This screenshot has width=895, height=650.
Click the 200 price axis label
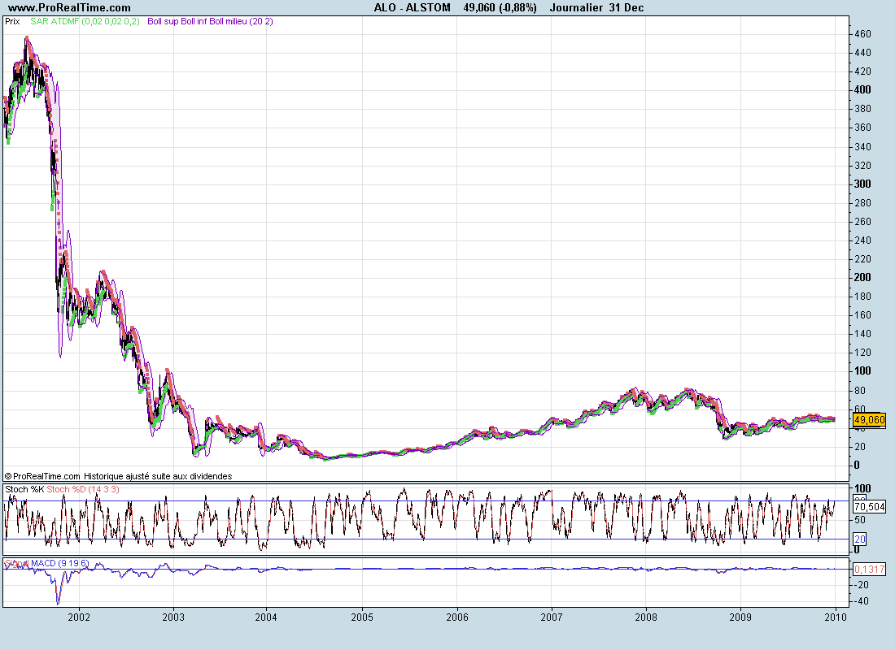(x=862, y=277)
